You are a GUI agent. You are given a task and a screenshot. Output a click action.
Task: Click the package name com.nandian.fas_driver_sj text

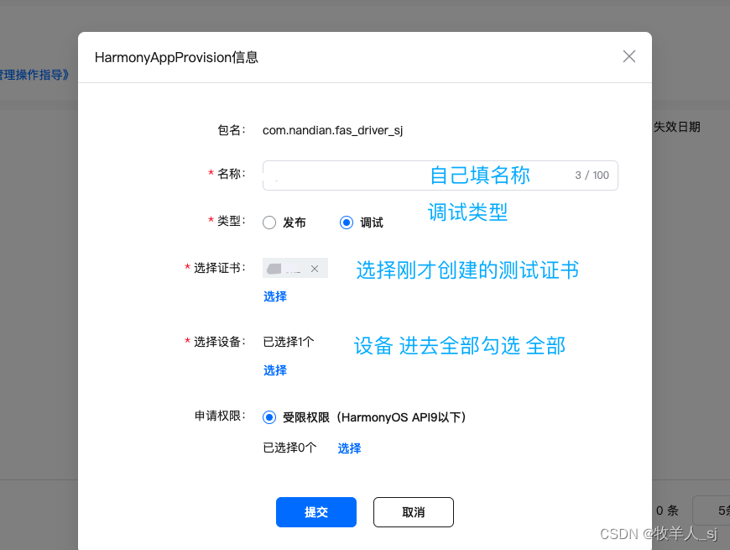point(332,130)
